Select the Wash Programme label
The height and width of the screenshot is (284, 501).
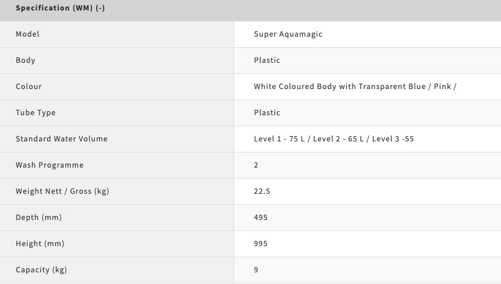50,165
